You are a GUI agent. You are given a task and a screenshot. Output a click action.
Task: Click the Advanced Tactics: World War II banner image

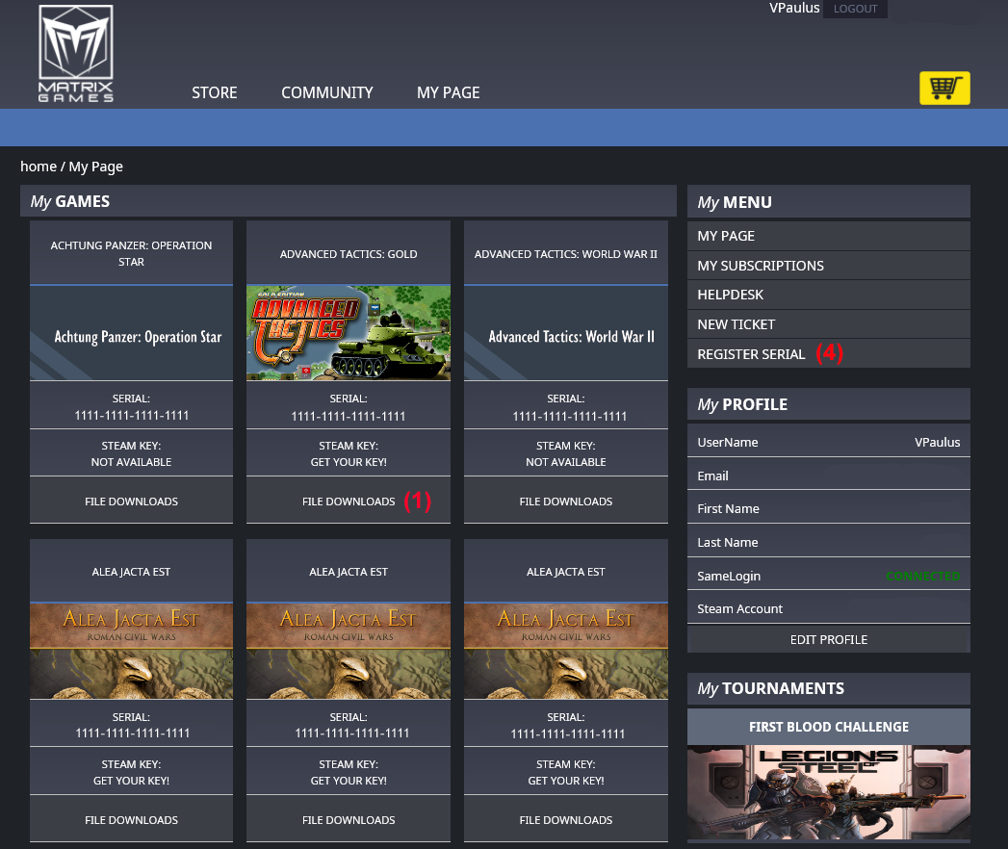566,332
